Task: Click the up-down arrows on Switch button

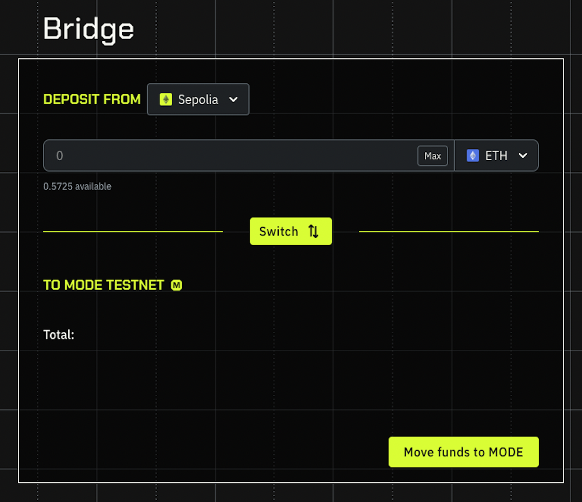Action: pos(313,231)
